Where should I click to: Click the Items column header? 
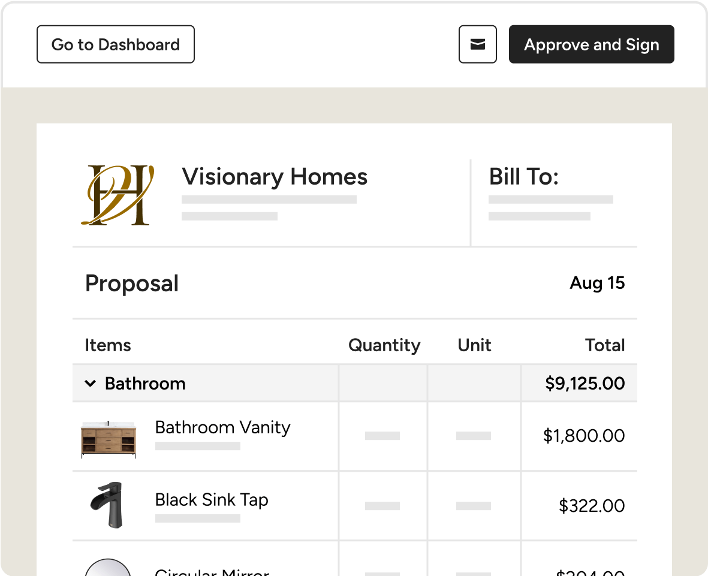[108, 345]
